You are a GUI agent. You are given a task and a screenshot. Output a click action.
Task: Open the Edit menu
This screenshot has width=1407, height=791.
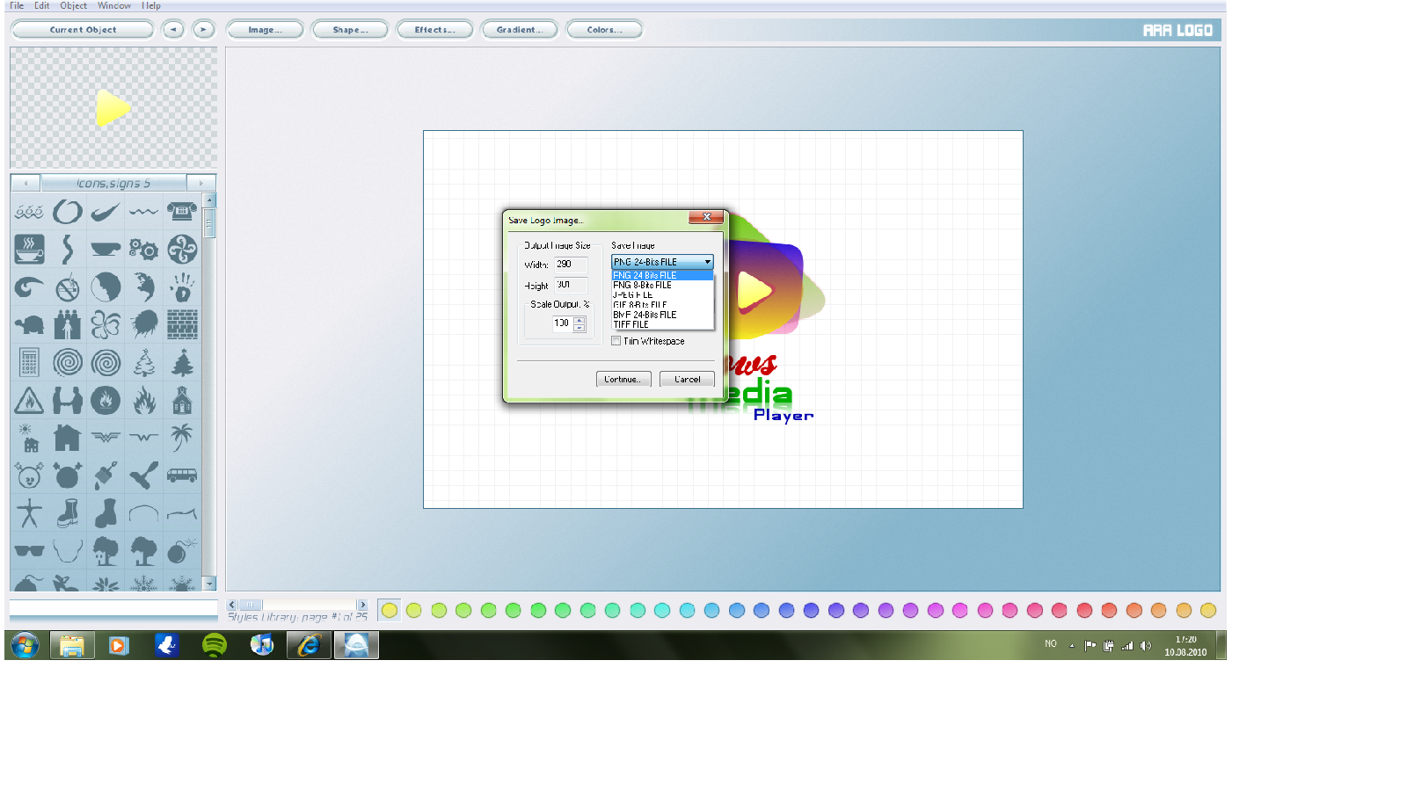pyautogui.click(x=42, y=5)
